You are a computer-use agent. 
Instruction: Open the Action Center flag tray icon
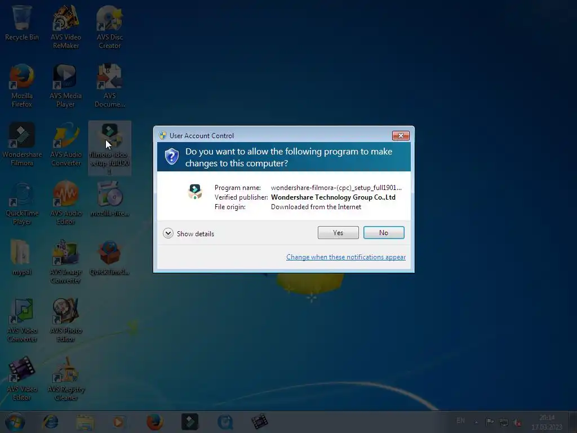tap(490, 422)
